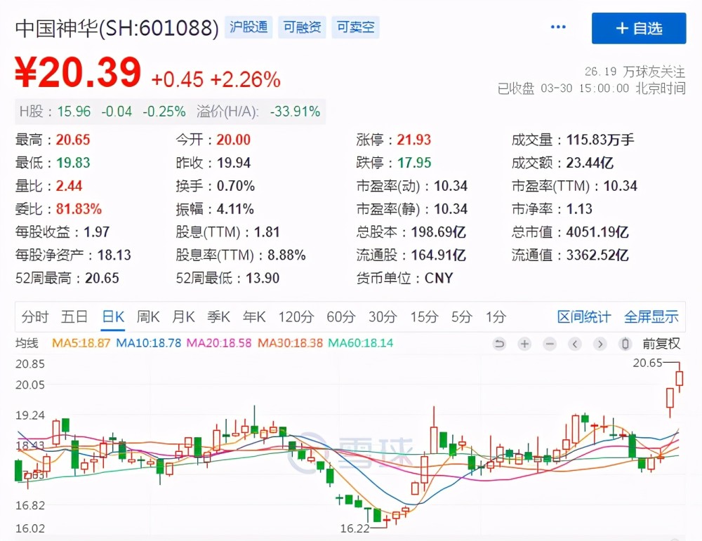
Task: Switch to the 5分 interval tab
Action: (462, 317)
